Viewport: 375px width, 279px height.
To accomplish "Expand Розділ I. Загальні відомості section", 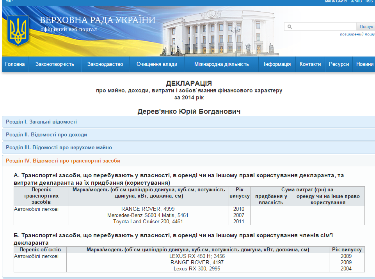I will click(x=41, y=122).
